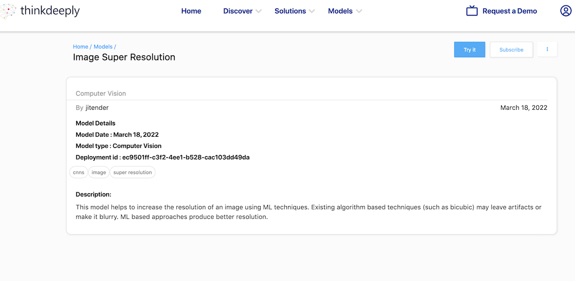Go to the Home menu item
Screen dimensions: 575x281
[x=191, y=11]
